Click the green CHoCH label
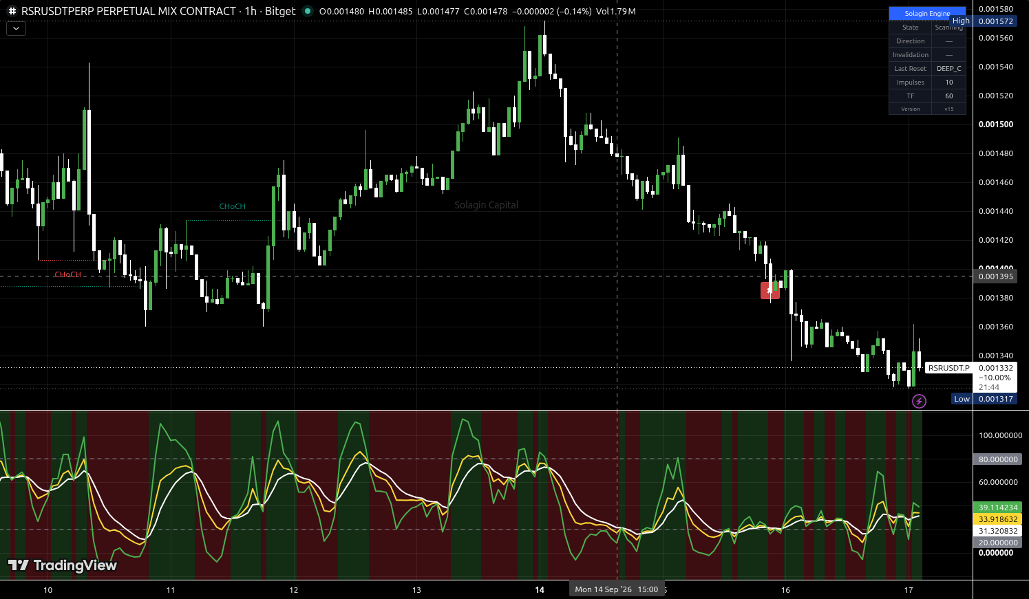 (x=232, y=206)
